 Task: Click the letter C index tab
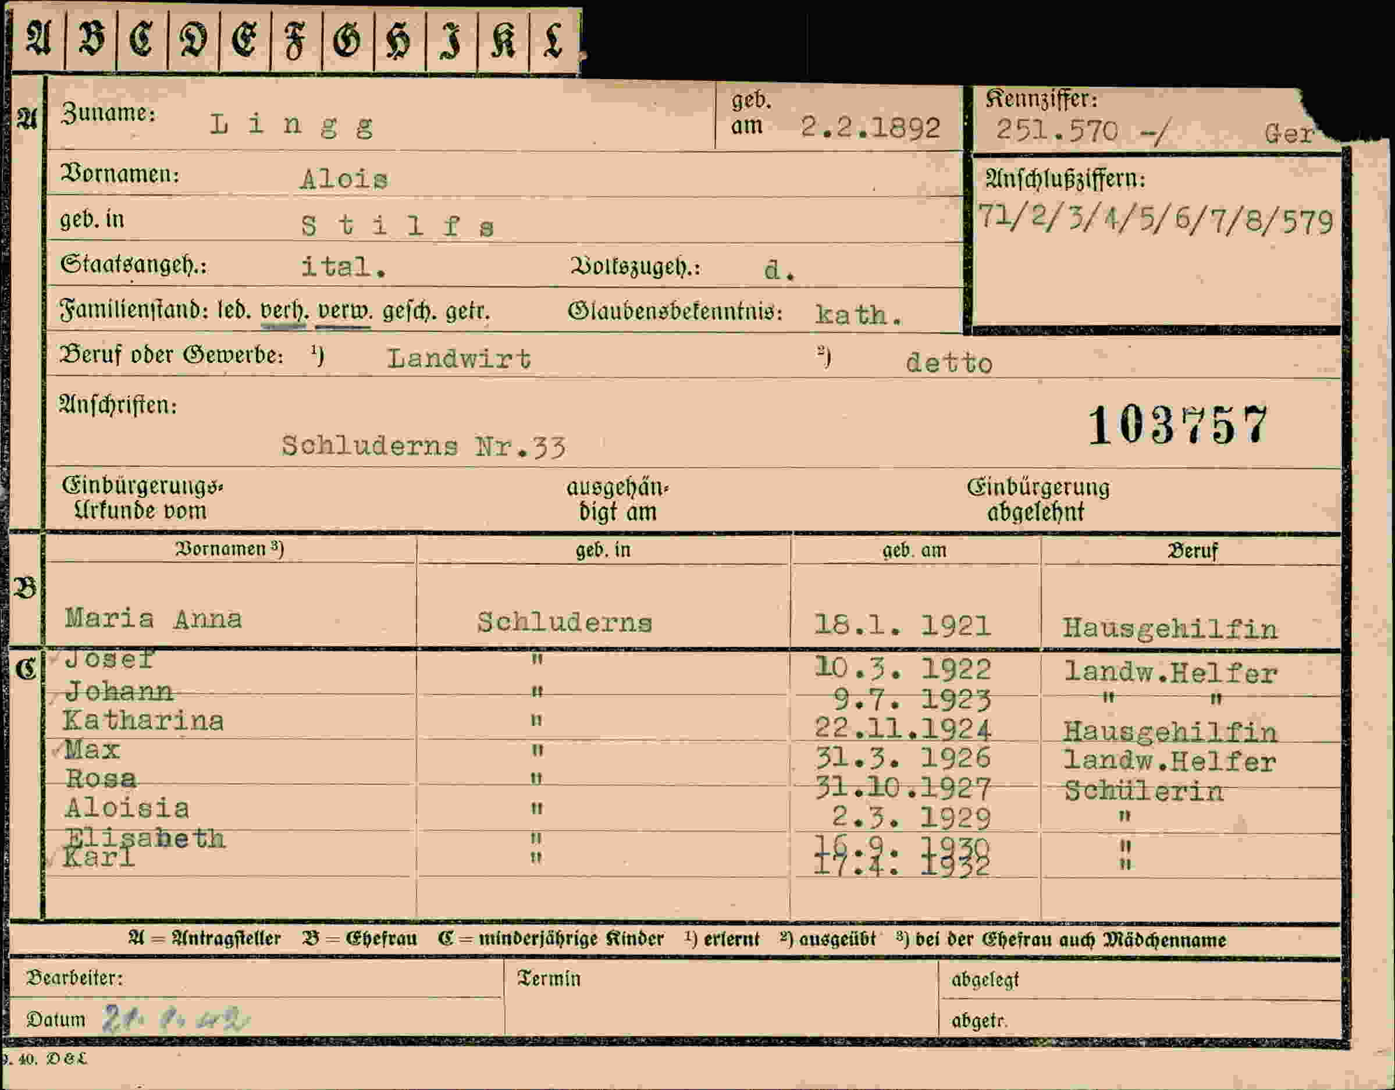tap(142, 41)
